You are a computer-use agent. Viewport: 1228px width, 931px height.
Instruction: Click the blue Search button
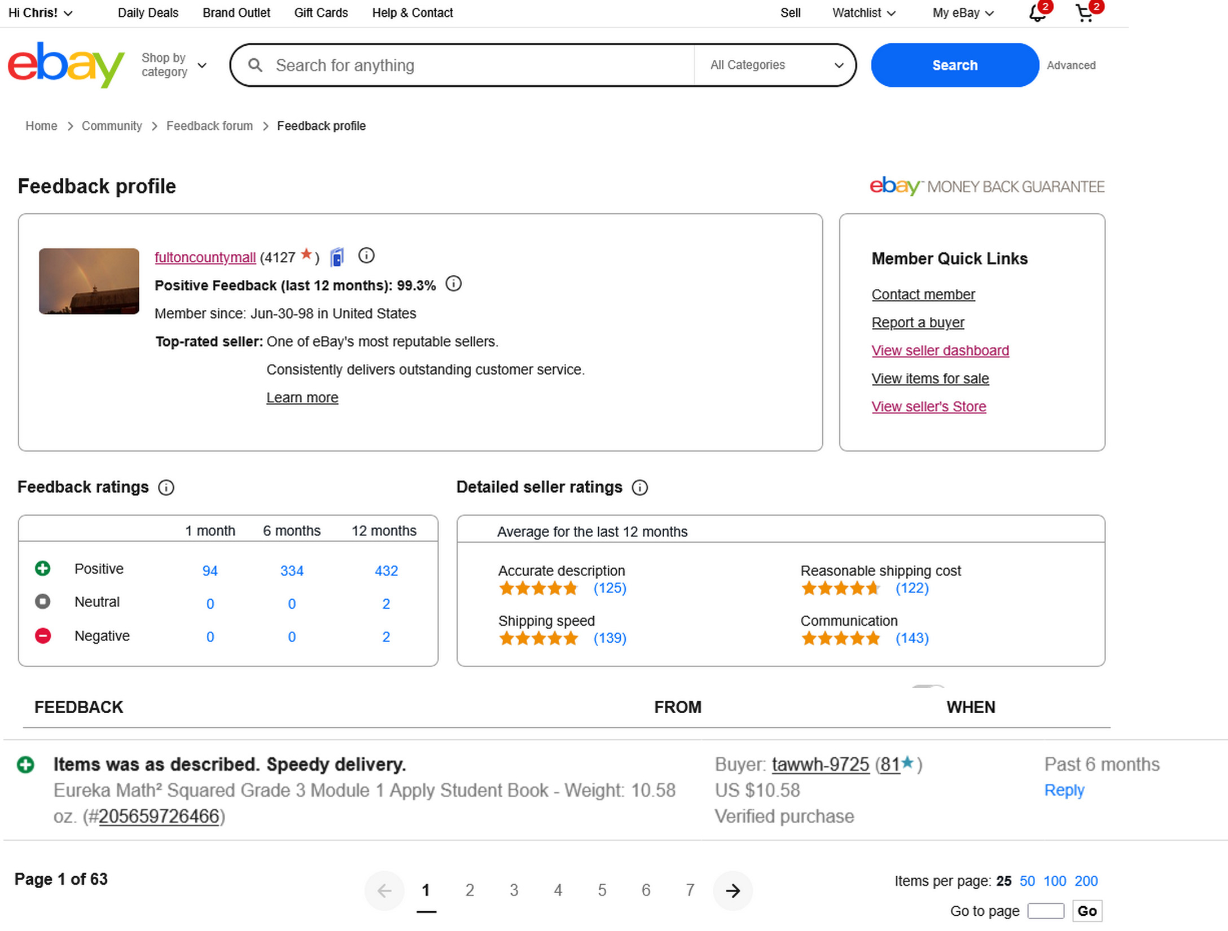point(954,65)
